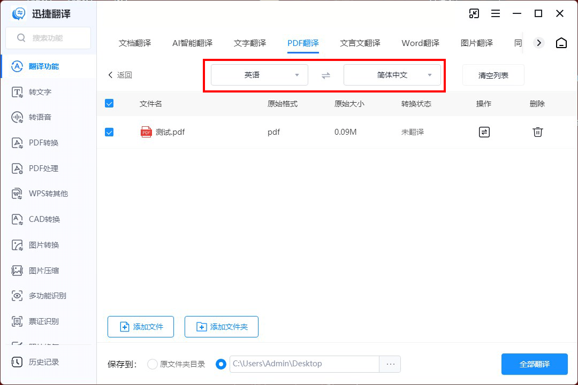This screenshot has width=578, height=385.
Task: Click the 清空列表 button
Action: click(493, 75)
